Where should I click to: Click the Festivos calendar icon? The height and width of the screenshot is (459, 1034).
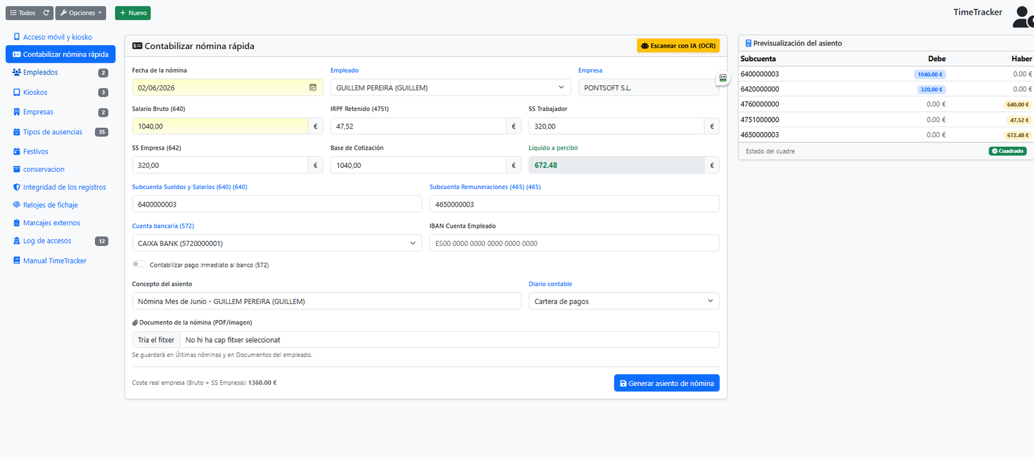click(x=17, y=152)
